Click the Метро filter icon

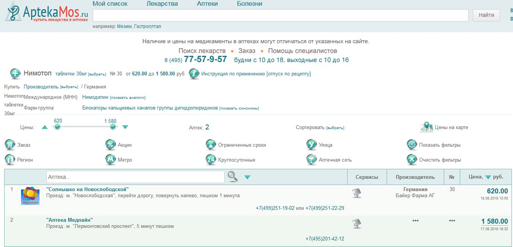tap(111, 160)
